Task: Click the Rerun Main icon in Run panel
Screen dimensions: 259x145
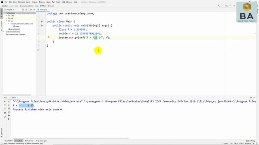Action: pos(5,101)
